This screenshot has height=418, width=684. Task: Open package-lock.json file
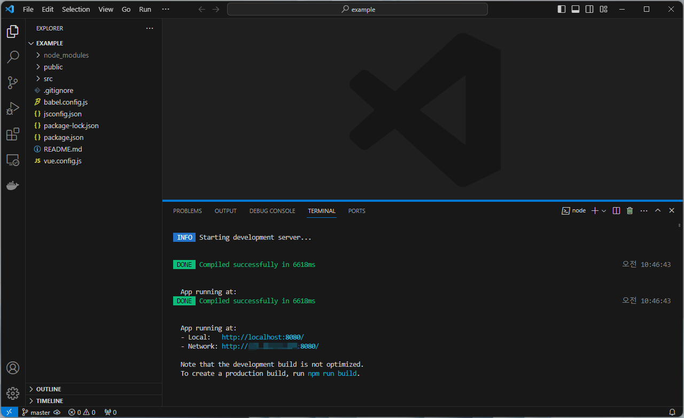94,125
